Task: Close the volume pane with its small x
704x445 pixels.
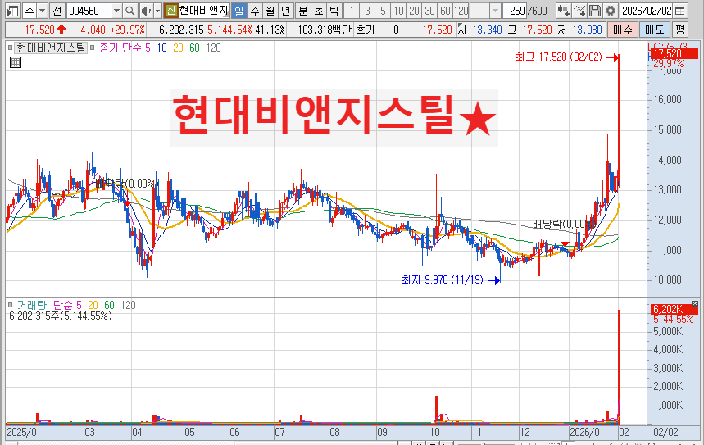Action: [x=695, y=303]
